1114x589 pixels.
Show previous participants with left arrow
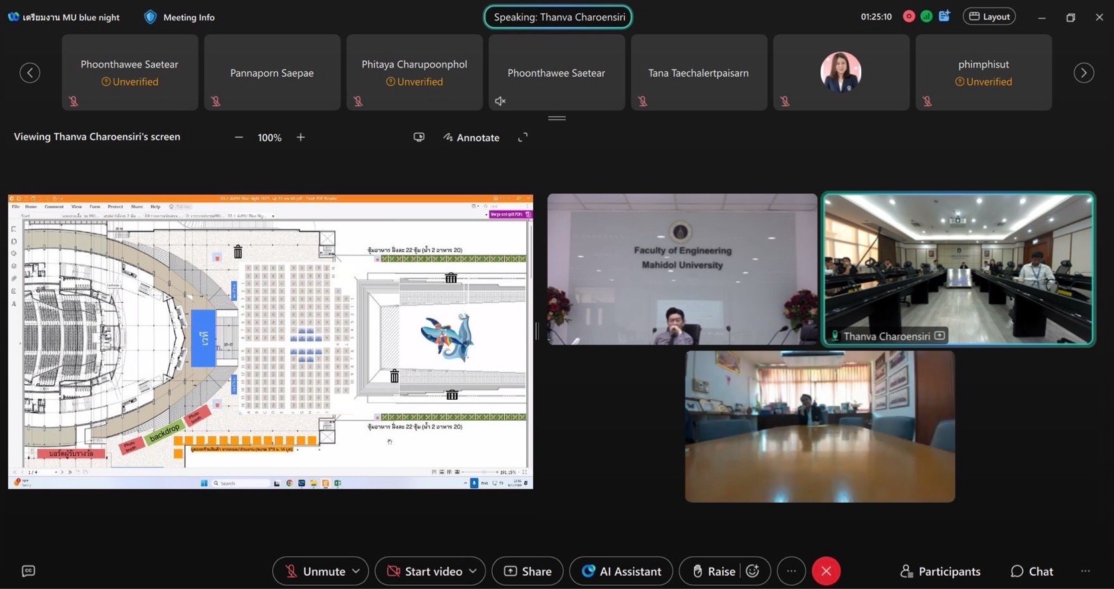(30, 73)
